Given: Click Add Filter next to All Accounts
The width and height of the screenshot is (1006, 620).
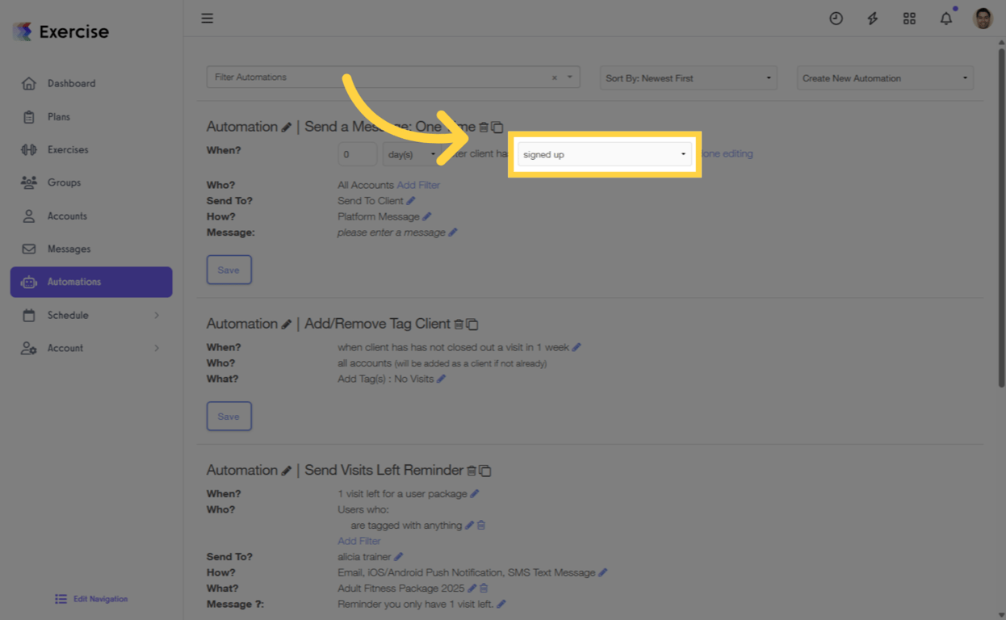Looking at the screenshot, I should pos(418,185).
